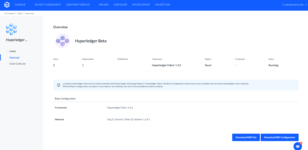
Task: Click the Peers value 2
Action: 54,65
